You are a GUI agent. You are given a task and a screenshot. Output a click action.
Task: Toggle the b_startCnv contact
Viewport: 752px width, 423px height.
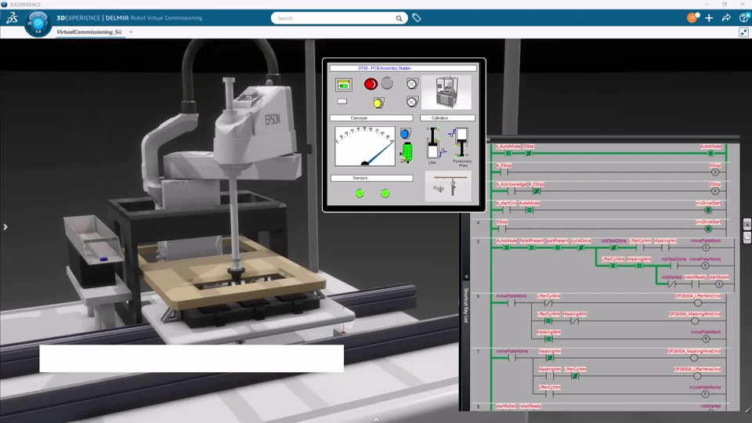507,210
